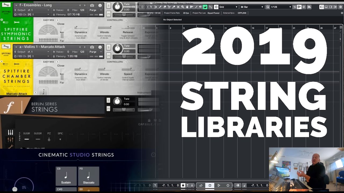Go to next preset for Ensembles Long
The image size is (344, 193).
click(85, 5)
